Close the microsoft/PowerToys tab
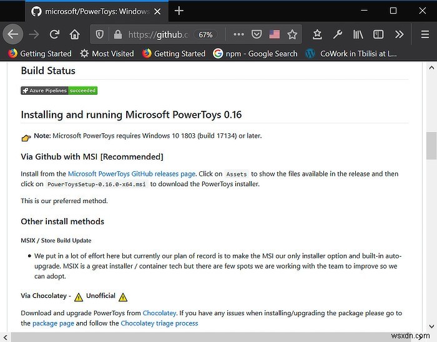 point(157,11)
